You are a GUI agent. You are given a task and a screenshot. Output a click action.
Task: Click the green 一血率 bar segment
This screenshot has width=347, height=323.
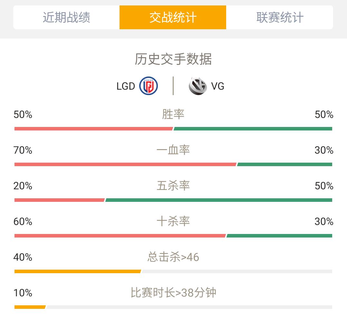click(284, 164)
